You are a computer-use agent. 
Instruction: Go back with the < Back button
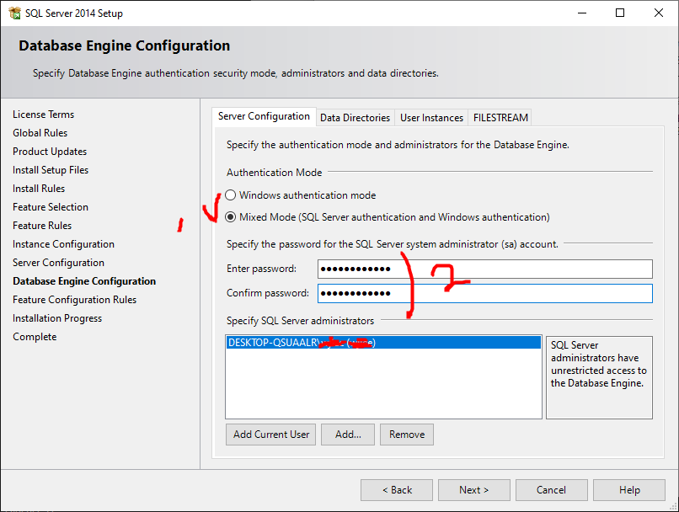[x=397, y=490]
